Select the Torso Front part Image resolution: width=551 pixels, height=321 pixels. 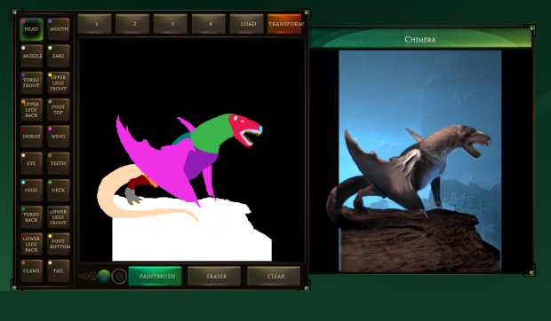(31, 82)
